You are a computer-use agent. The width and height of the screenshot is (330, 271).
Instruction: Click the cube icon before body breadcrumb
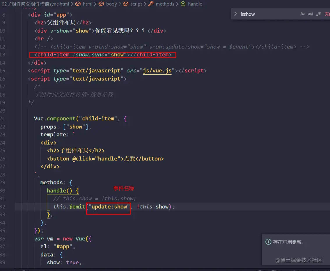coord(101,4)
